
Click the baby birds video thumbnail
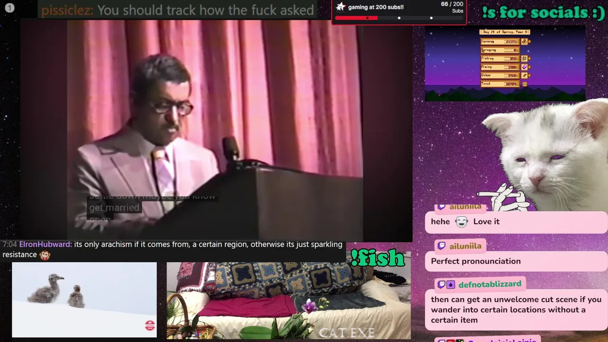tap(84, 300)
